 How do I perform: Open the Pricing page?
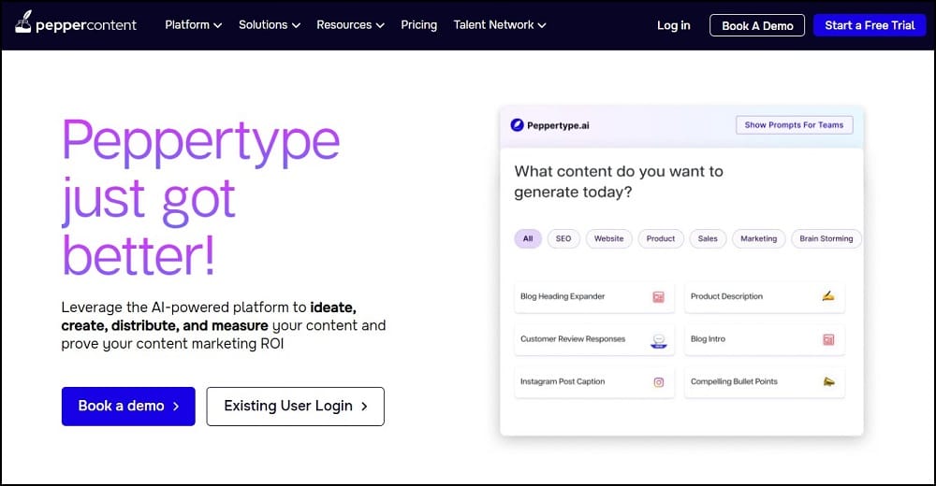(419, 25)
